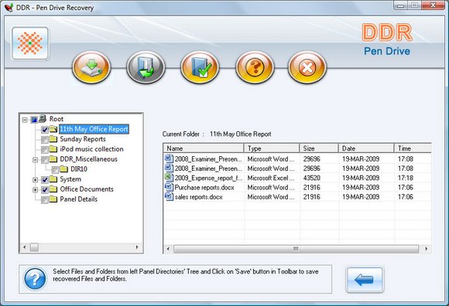This screenshot has width=449, height=306.
Task: Check the iPod music collection checkbox
Action: click(45, 150)
